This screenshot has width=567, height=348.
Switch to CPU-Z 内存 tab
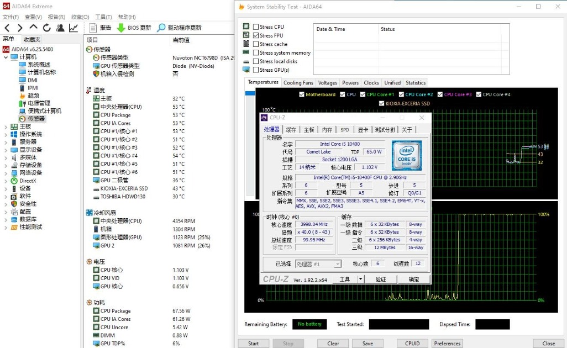(327, 129)
